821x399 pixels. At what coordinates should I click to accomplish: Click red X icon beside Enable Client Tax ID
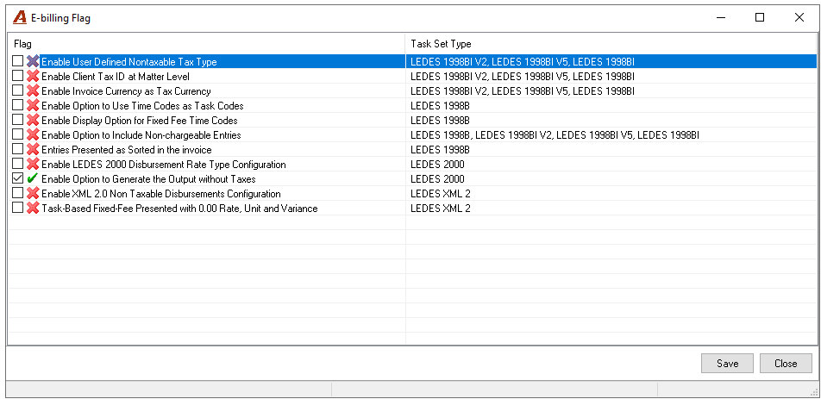click(x=33, y=77)
